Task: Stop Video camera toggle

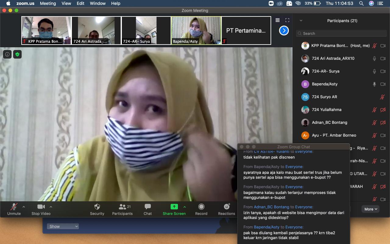Action: click(41, 209)
